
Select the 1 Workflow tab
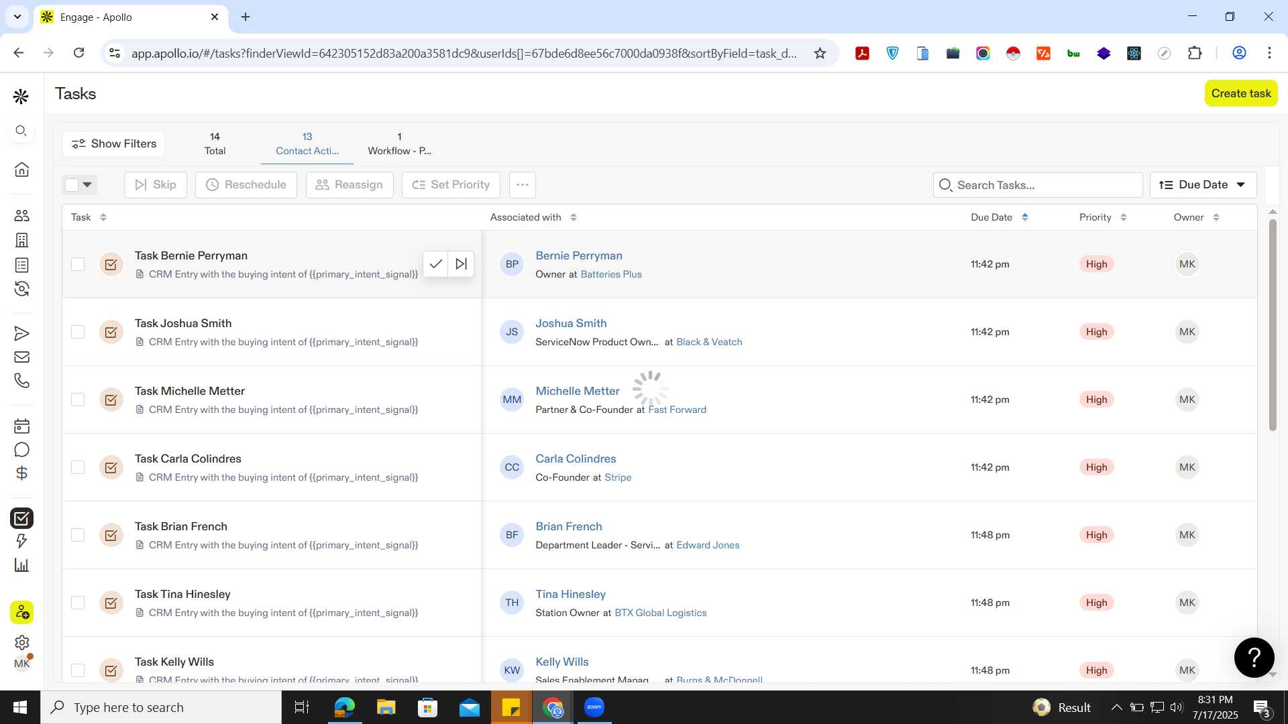tap(399, 143)
